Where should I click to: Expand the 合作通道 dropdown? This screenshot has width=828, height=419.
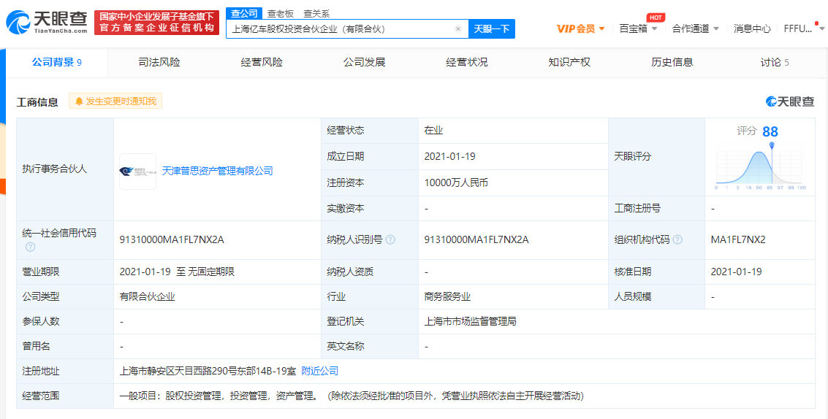(696, 28)
